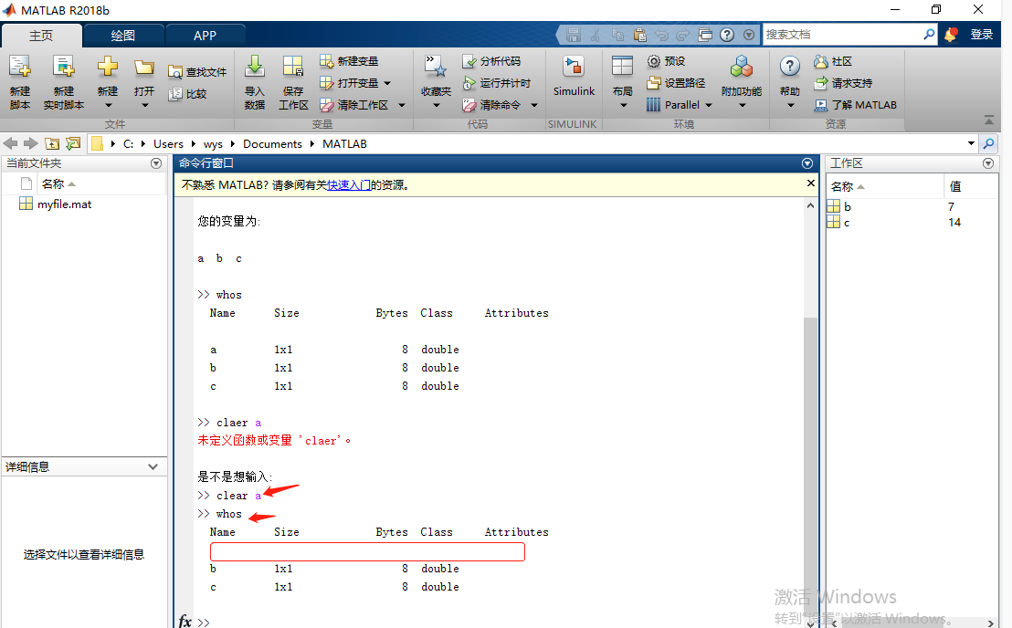The width and height of the screenshot is (1012, 628).
Task: Click Analyze Code (分析代码)
Action: pyautogui.click(x=491, y=61)
